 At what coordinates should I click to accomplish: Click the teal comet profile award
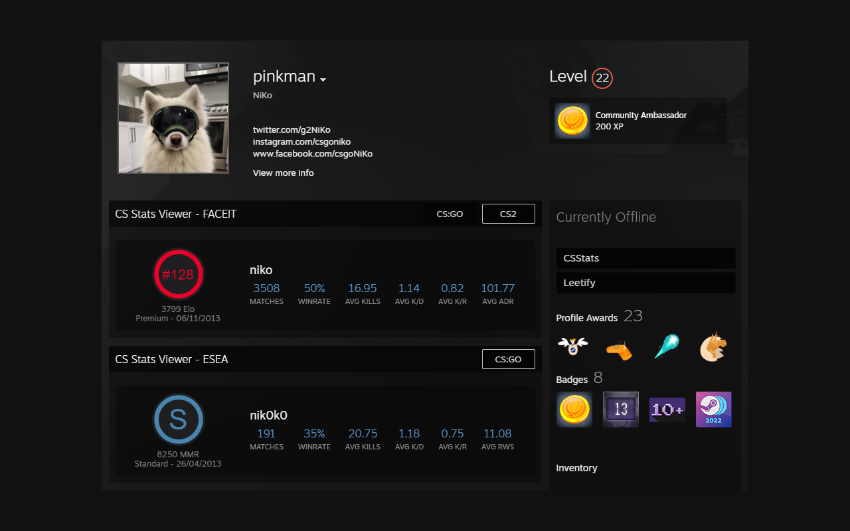pos(667,346)
